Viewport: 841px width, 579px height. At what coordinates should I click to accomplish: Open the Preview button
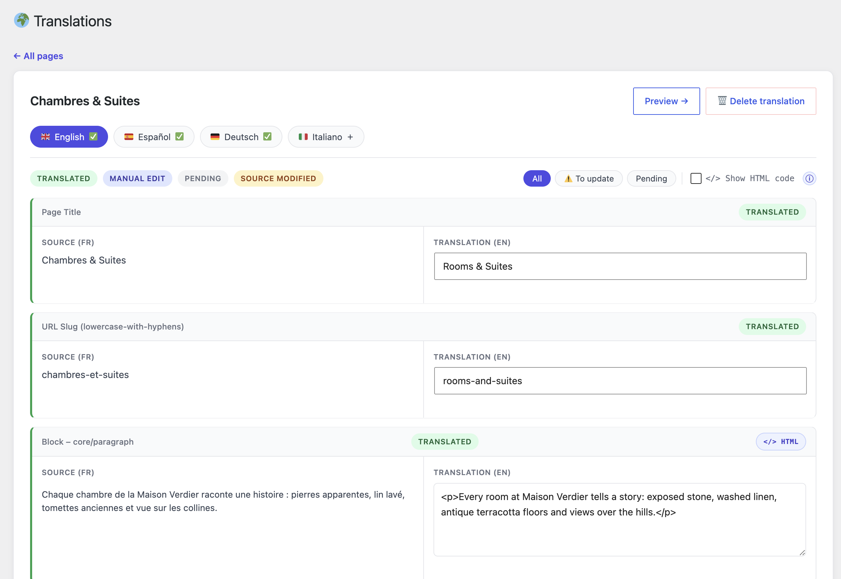(x=666, y=101)
